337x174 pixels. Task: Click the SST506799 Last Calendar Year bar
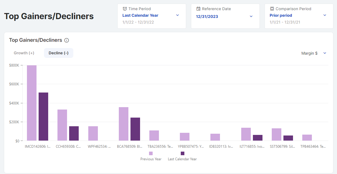click(x=288, y=138)
